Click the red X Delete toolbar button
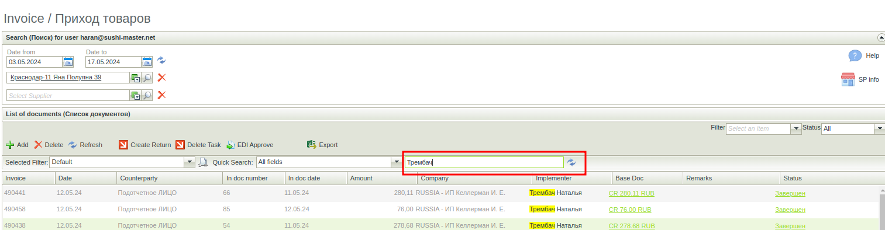This screenshot has height=230, width=885. pos(49,145)
